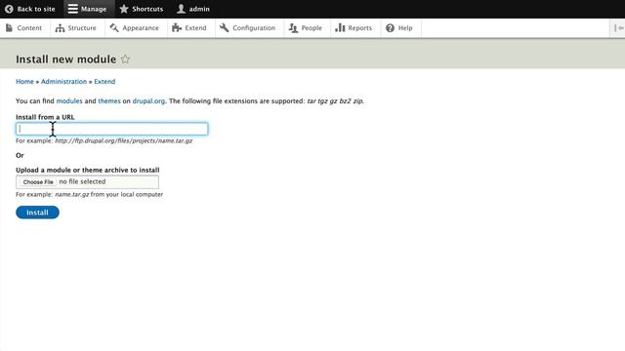This screenshot has width=625, height=351.
Task: Open the Extend menu label
Action: 195,28
